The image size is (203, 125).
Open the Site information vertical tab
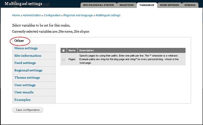click(34, 56)
